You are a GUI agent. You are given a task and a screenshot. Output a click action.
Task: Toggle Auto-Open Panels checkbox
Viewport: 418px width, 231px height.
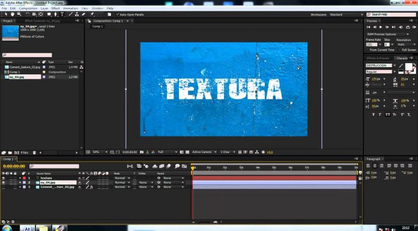[x=118, y=14]
